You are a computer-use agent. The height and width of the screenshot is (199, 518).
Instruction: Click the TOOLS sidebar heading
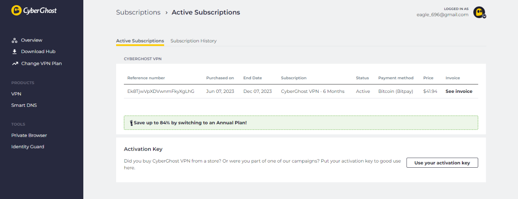[x=18, y=125]
